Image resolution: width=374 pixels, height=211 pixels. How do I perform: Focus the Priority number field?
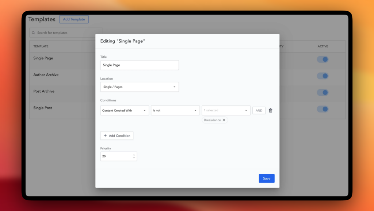(115, 156)
